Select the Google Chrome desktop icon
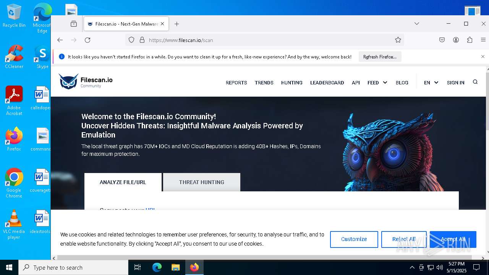489x275 pixels. tap(14, 183)
